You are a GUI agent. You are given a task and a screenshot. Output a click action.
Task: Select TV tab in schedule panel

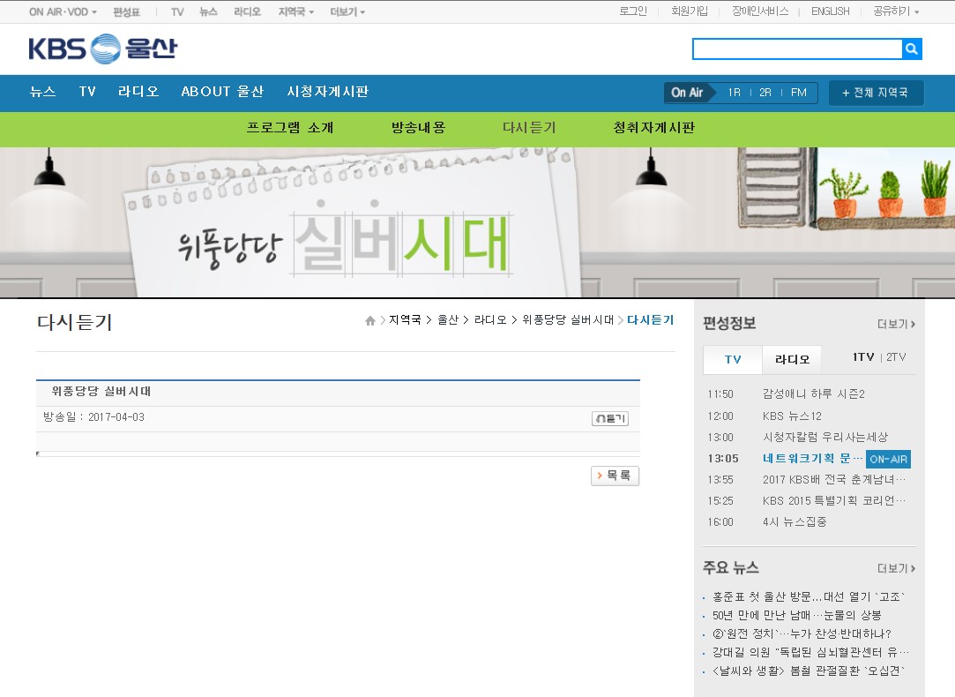coord(733,359)
